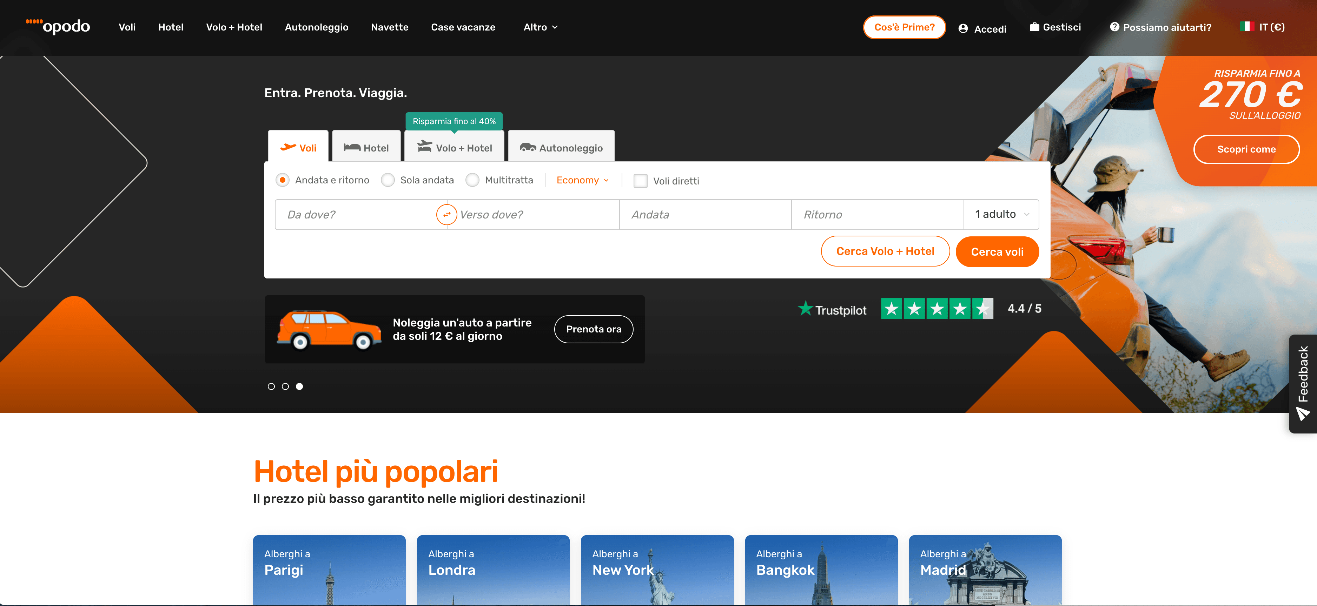Click the Gestisci suitcase icon

1034,27
